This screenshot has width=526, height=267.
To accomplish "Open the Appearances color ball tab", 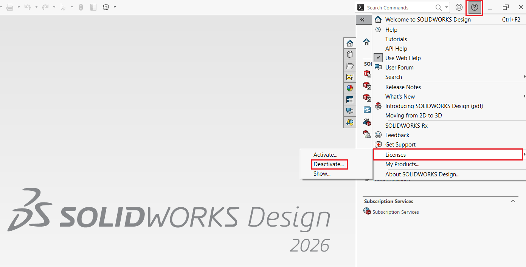I will pyautogui.click(x=350, y=88).
